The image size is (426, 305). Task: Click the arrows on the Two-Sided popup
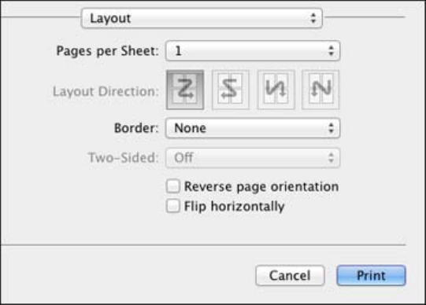click(x=331, y=157)
